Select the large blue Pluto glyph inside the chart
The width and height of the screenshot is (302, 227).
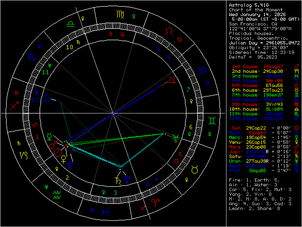tap(70, 165)
